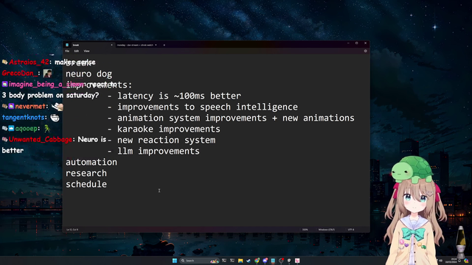Screen dimensions: 472x265
Task: Click username tangentknots in chat overlay
Action: point(23,118)
